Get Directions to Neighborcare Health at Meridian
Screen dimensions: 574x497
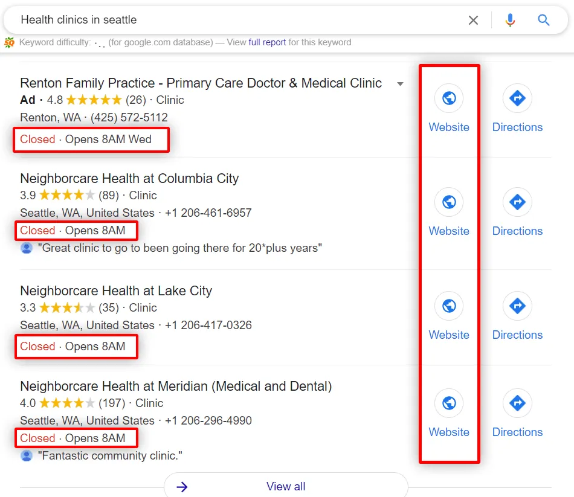[x=517, y=403]
